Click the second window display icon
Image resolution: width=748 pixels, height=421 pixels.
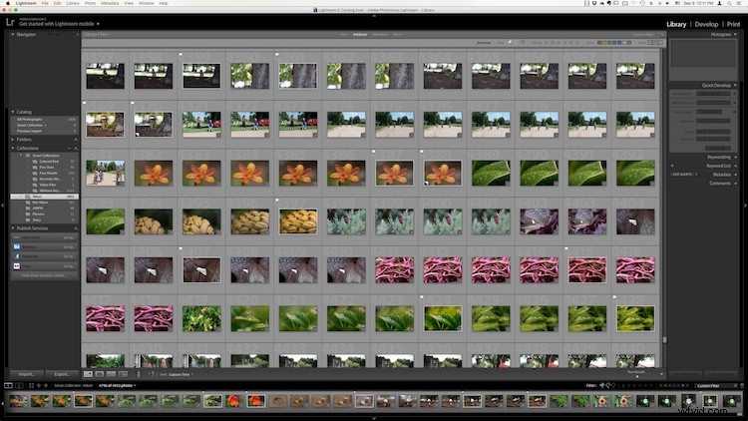tap(19, 385)
